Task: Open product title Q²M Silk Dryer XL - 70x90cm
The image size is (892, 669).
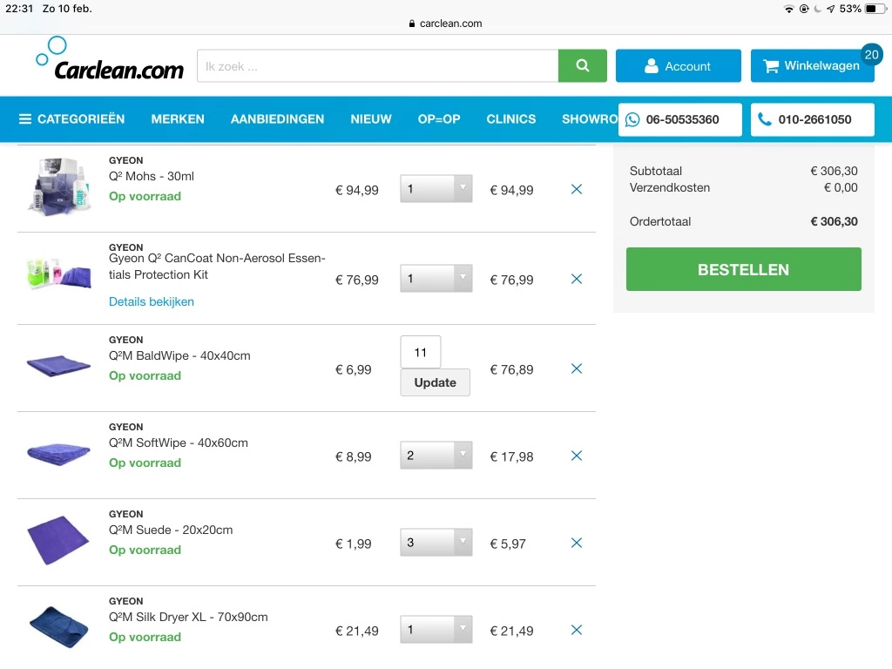Action: click(188, 617)
